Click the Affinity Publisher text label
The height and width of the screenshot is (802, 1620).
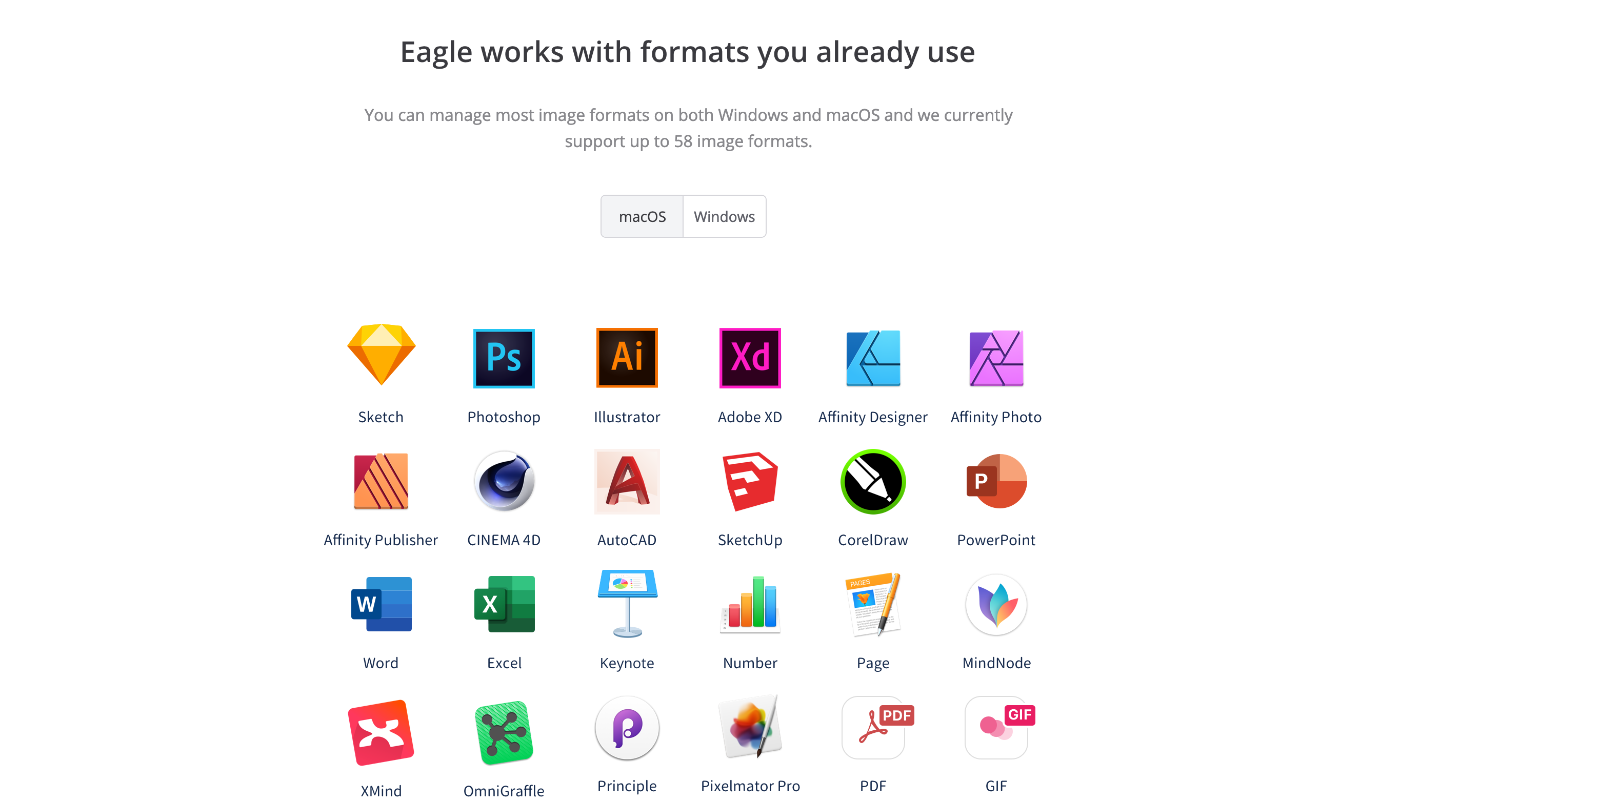(381, 540)
